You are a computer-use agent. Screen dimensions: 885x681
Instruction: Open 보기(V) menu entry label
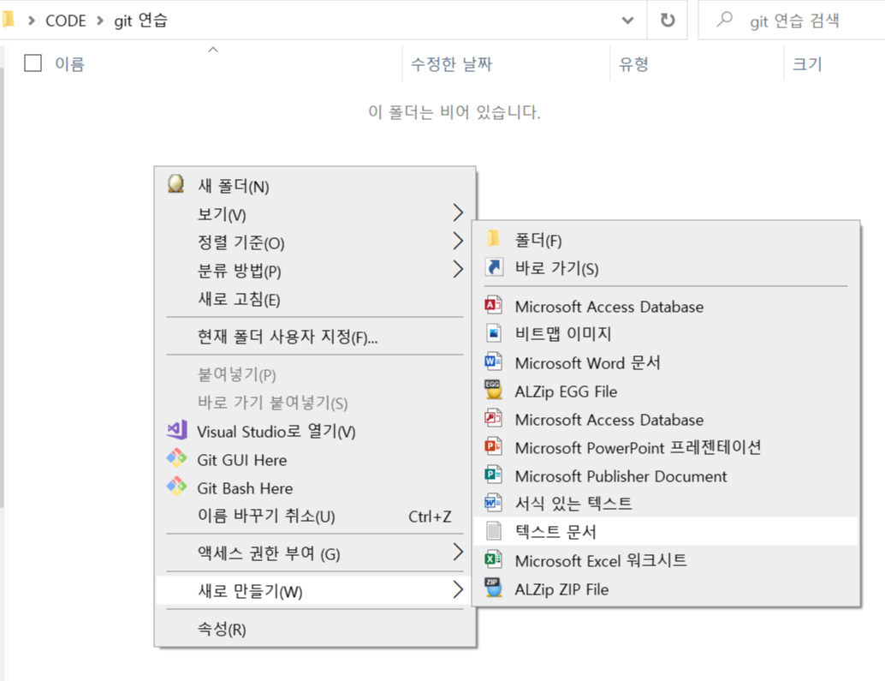221,214
